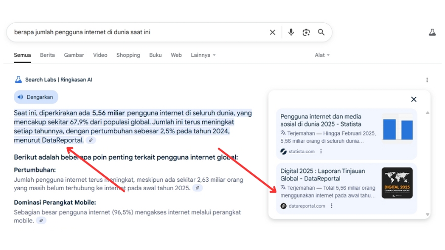Click the 'Search Labs | Ringkasan AI' label

pyautogui.click(x=59, y=80)
